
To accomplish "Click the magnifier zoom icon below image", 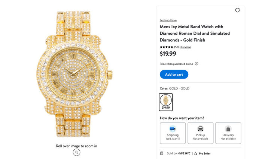I will click(76, 152).
